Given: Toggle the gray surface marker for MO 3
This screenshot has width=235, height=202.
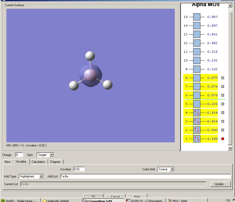Looking at the screenshot, I should pos(223,121).
